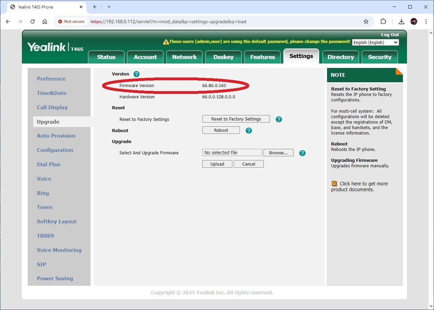This screenshot has height=310, width=434.
Task: Click the No selected file field
Action: tap(232, 153)
